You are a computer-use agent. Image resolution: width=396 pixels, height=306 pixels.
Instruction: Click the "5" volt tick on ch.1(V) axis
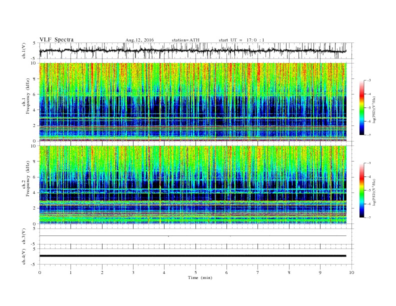point(34,43)
